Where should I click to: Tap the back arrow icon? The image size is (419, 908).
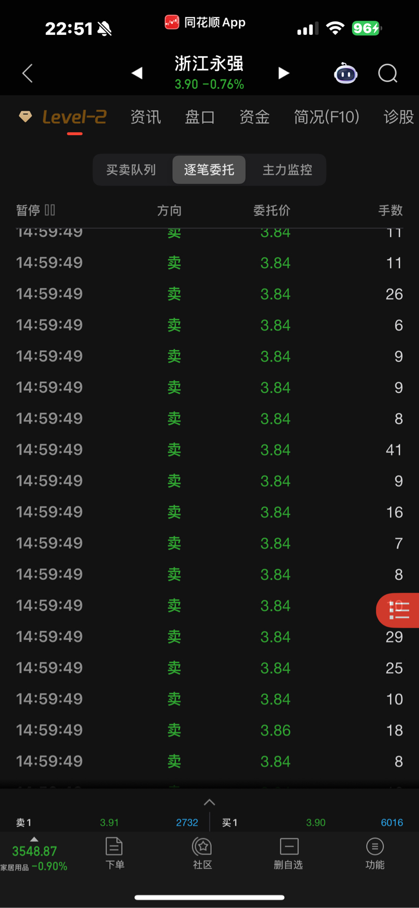coord(28,73)
